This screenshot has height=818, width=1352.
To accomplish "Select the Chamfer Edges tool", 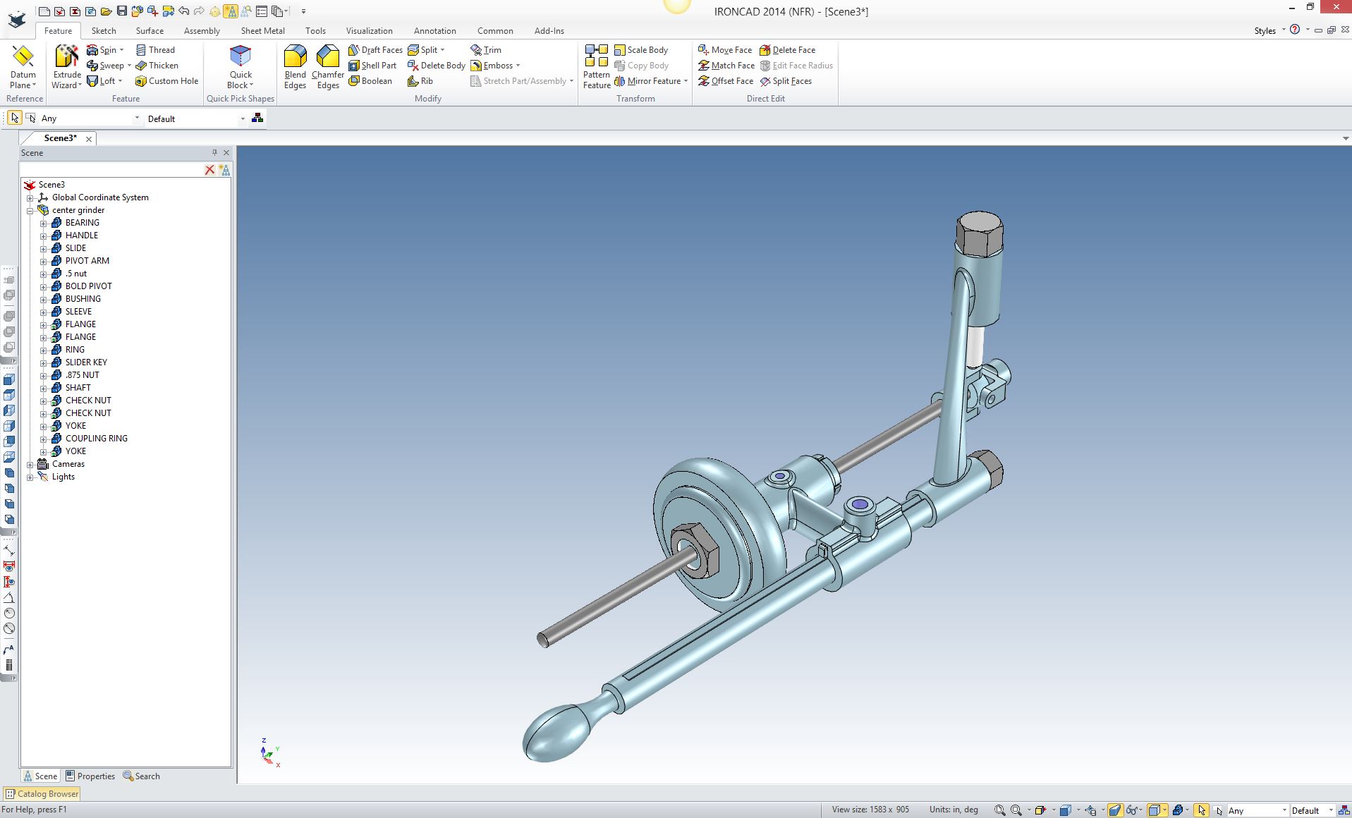I will 327,56.
